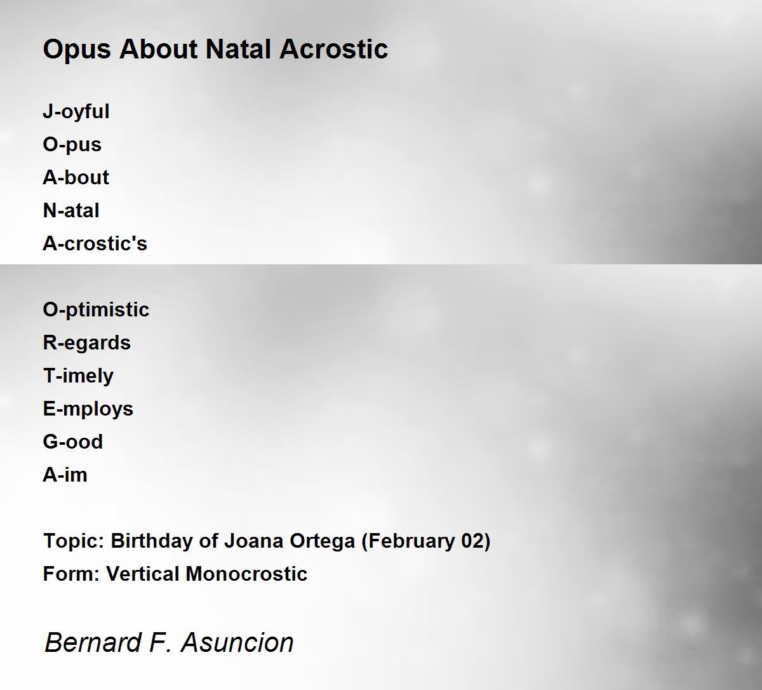Click the N-atal line

(71, 210)
